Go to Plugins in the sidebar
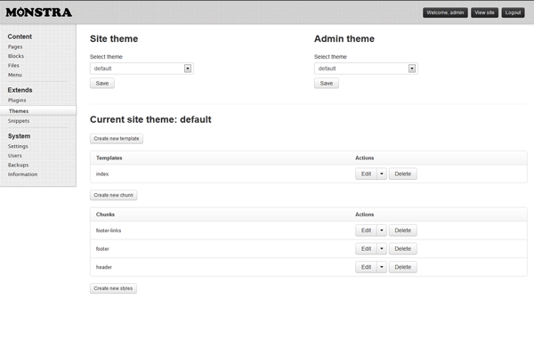 pyautogui.click(x=18, y=101)
